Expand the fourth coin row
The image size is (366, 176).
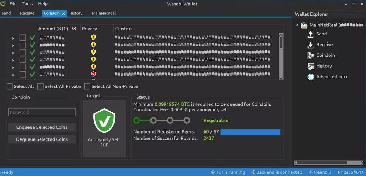click(x=13, y=60)
